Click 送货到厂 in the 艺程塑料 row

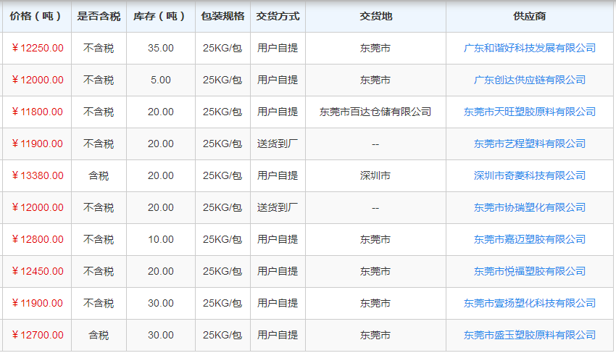pyautogui.click(x=278, y=144)
